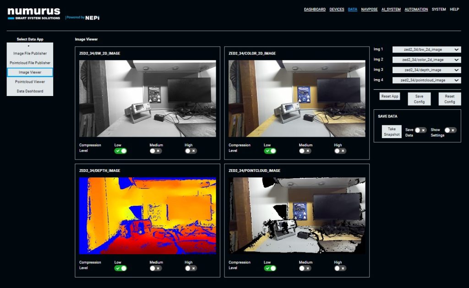Open the Img 1 topic dropdown
Image resolution: width=469 pixels, height=288 pixels.
point(426,49)
